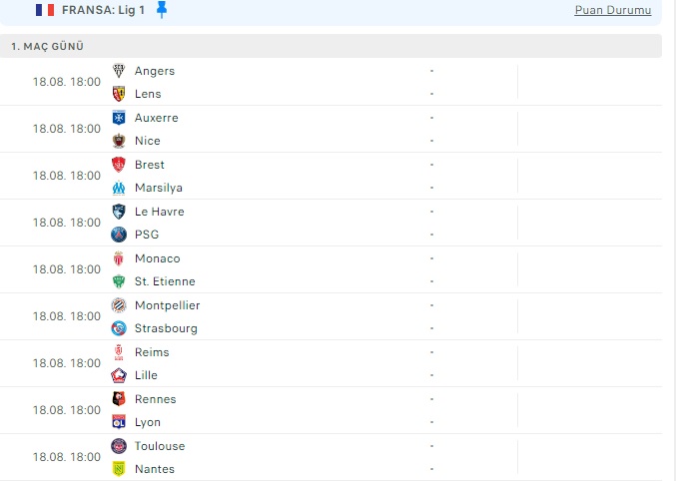
Task: Select the 1. MAÇ GÜNÜ round header
Action: (x=331, y=46)
